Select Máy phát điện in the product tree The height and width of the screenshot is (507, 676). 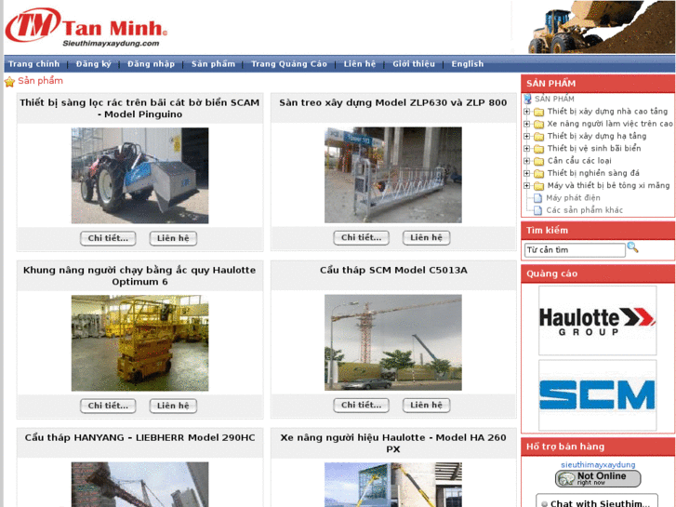click(573, 198)
